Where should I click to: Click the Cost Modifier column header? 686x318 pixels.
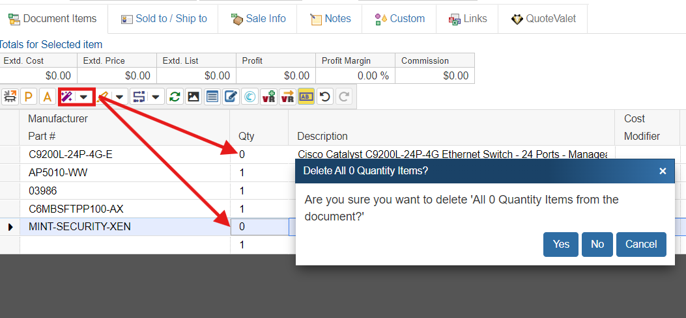(x=648, y=127)
